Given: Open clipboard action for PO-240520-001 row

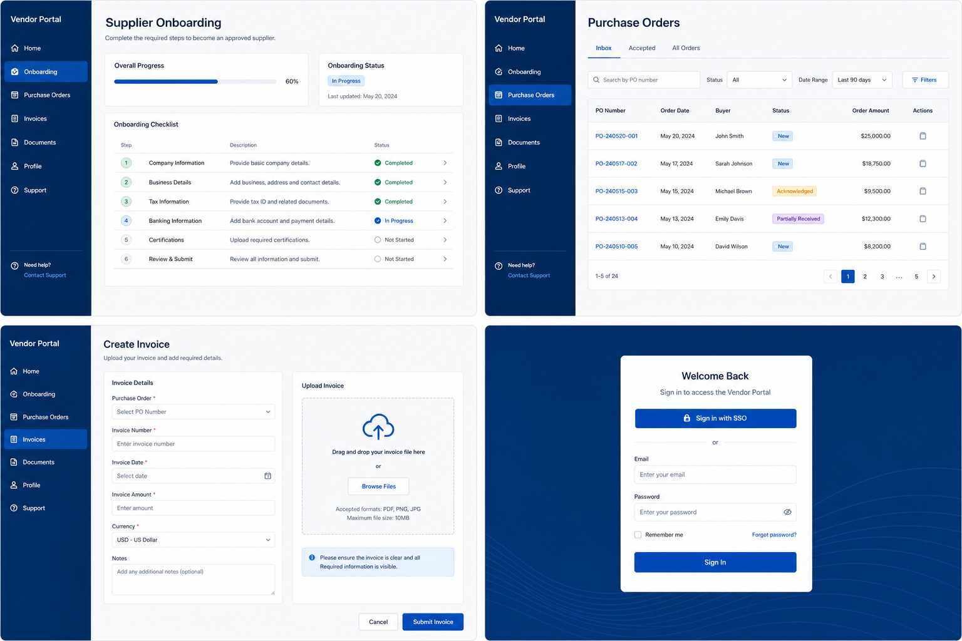Looking at the screenshot, I should coord(923,136).
